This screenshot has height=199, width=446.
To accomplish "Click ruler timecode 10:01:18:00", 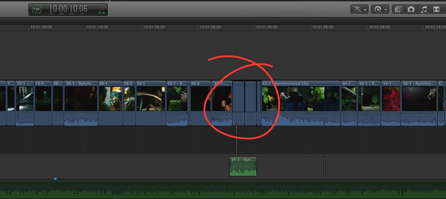I will click(x=98, y=27).
